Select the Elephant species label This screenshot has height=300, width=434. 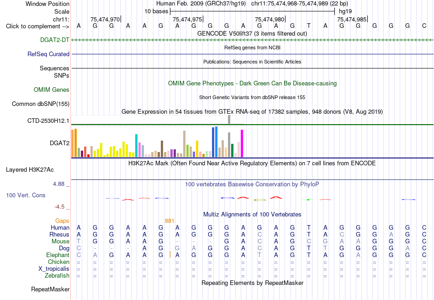58,255
